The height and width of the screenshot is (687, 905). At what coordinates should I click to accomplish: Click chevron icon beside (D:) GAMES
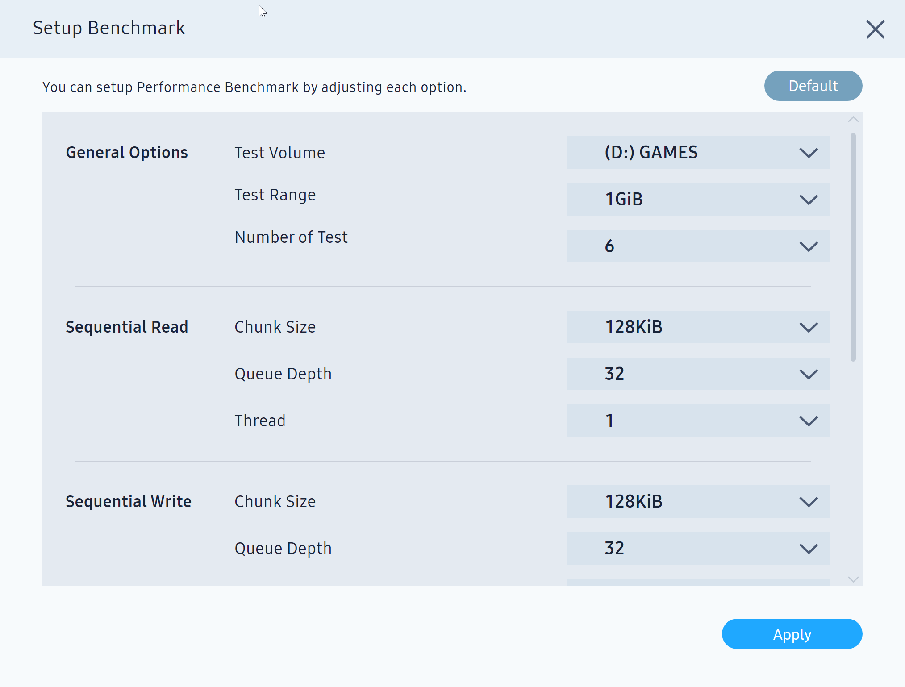(x=808, y=153)
